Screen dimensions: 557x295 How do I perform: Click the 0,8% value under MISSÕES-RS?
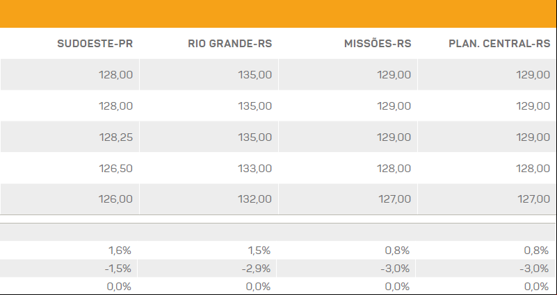coord(397,251)
